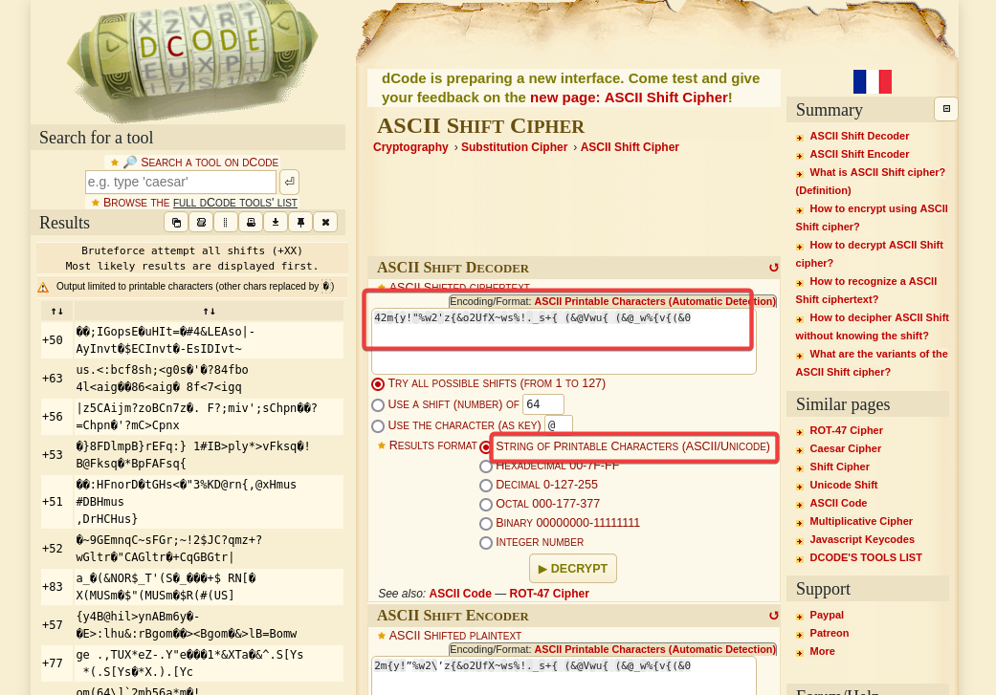
Task: Jump to 'How to decipher without knowing the shift?'
Action: coord(873,327)
